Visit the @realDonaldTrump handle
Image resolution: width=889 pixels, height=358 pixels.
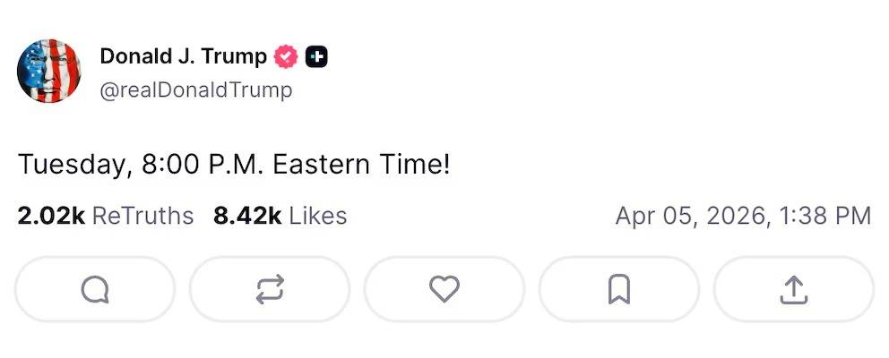coord(195,90)
